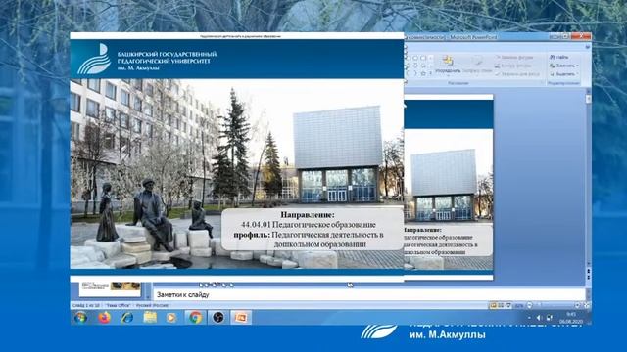Switch to Slide Sorter view icon
This screenshot has width=627, height=352.
pos(501,305)
